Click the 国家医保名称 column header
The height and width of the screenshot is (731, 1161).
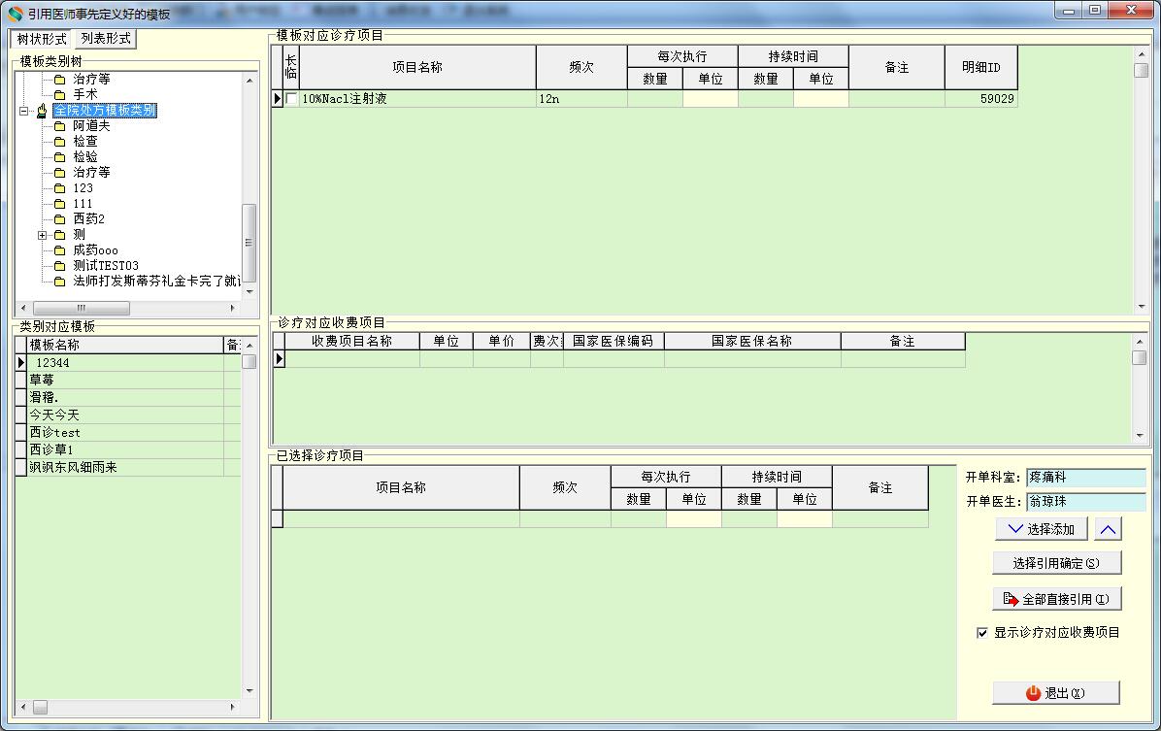[752, 341]
